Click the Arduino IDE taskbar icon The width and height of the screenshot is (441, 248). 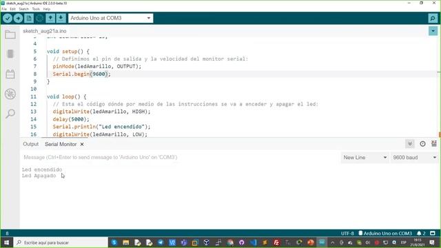(322, 242)
